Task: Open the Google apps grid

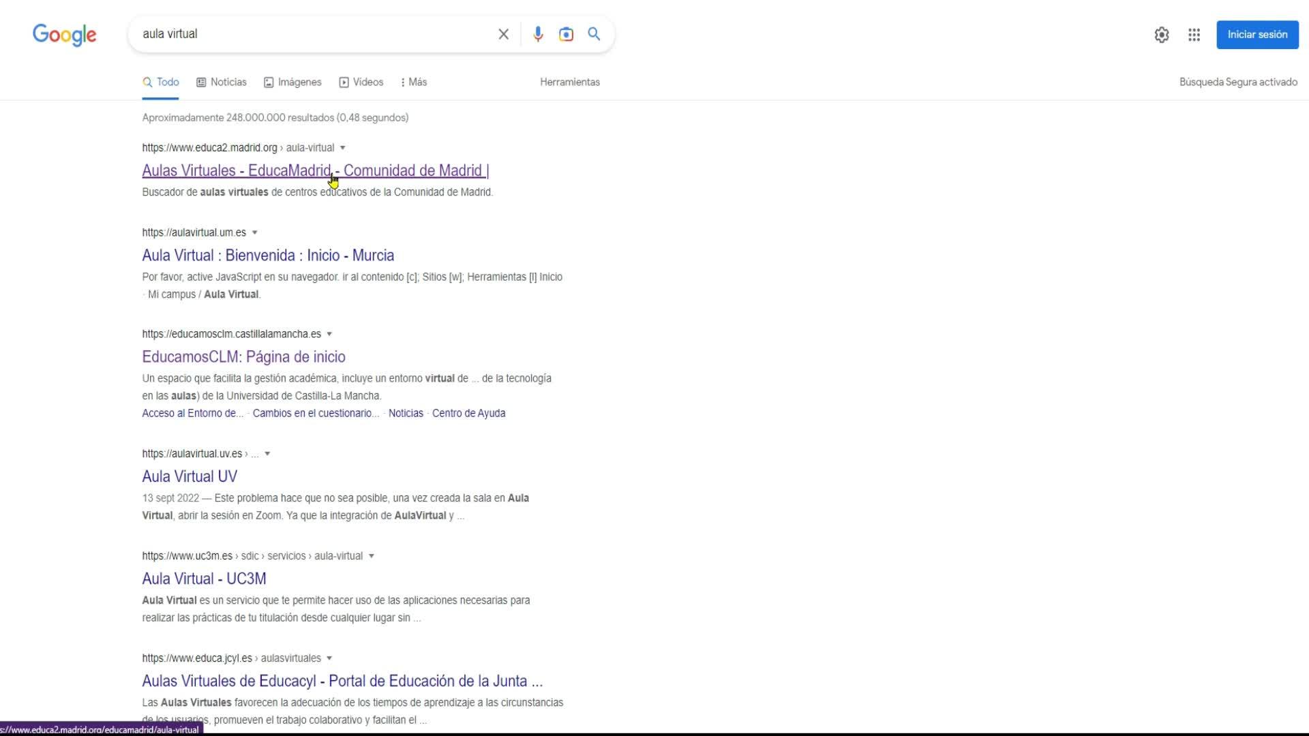Action: [1194, 35]
